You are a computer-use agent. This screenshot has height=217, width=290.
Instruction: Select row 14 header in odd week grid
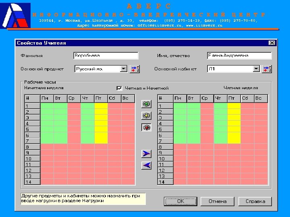coord(33,182)
